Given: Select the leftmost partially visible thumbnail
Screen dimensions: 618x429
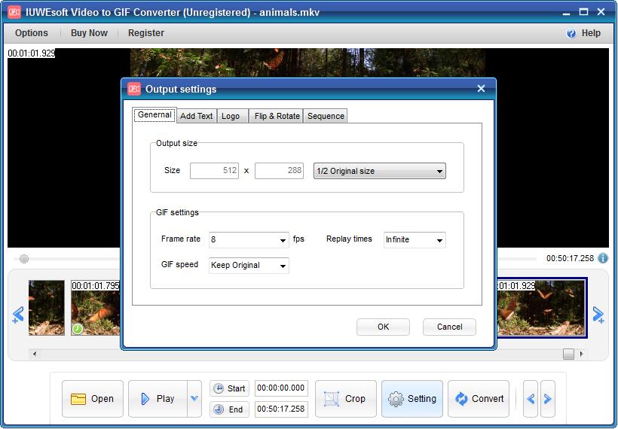Looking at the screenshot, I should click(x=47, y=308).
